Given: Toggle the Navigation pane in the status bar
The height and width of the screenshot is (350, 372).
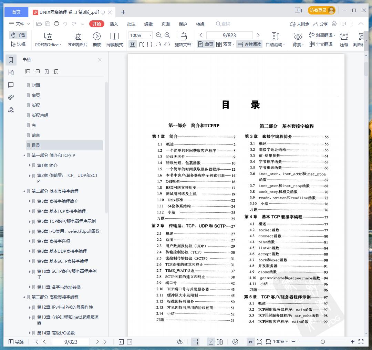Looking at the screenshot, I should pos(16,342).
